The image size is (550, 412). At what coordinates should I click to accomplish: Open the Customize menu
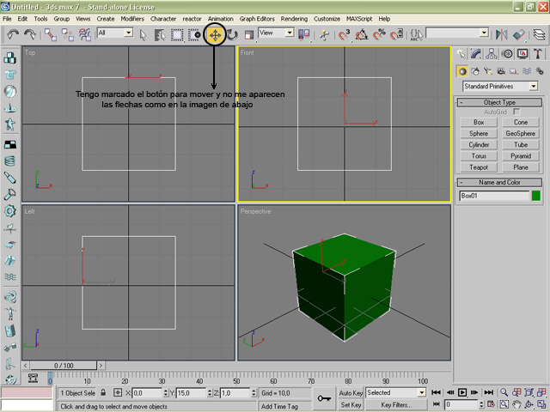point(327,19)
